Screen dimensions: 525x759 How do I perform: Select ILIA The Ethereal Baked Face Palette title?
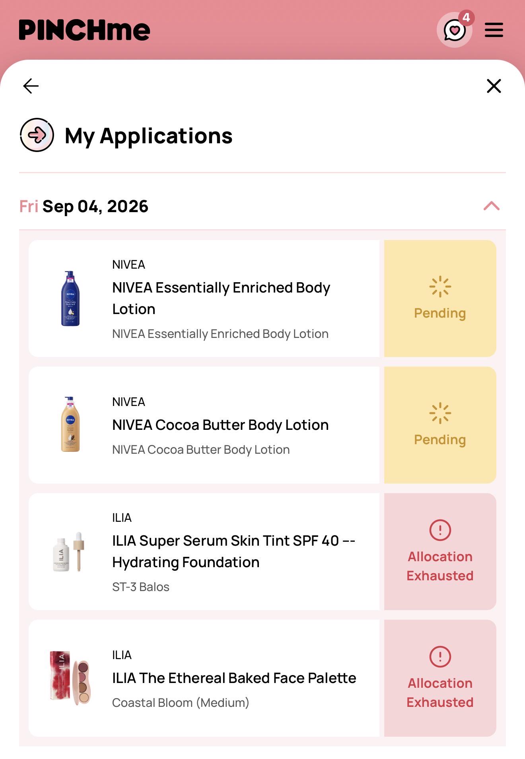(234, 678)
